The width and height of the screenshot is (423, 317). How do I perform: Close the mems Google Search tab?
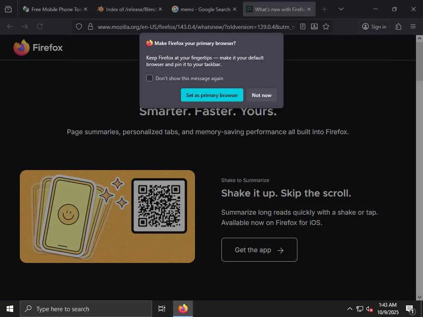(235, 9)
